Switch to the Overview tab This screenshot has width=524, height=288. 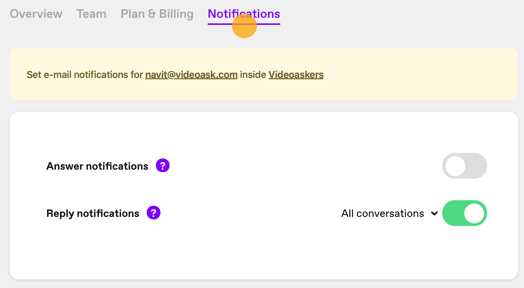coord(36,14)
